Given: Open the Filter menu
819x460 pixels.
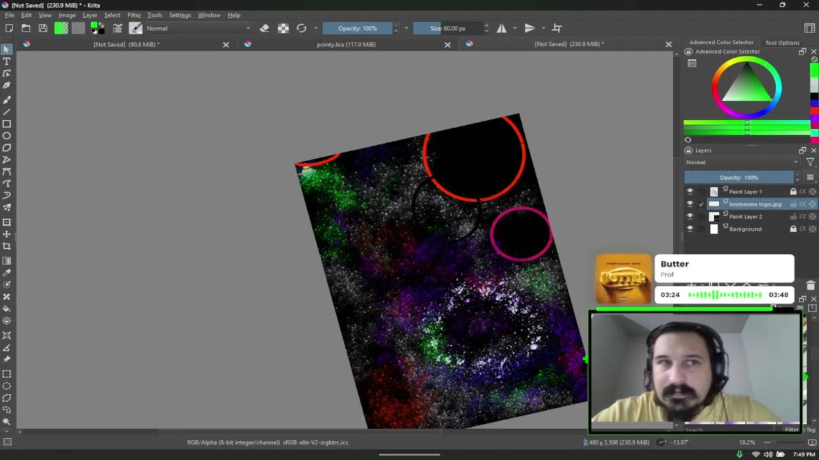Looking at the screenshot, I should (134, 15).
